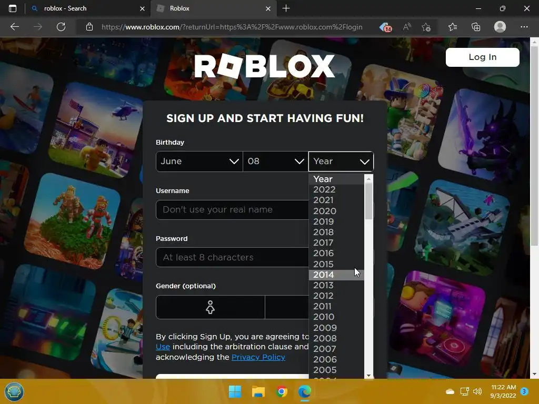The width and height of the screenshot is (539, 404).
Task: Click the Read aloud icon
Action: point(407,27)
